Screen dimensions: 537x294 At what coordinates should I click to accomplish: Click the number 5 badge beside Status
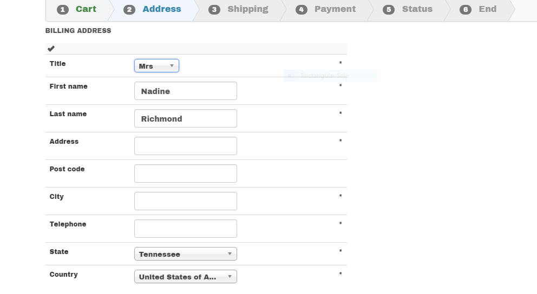(389, 10)
